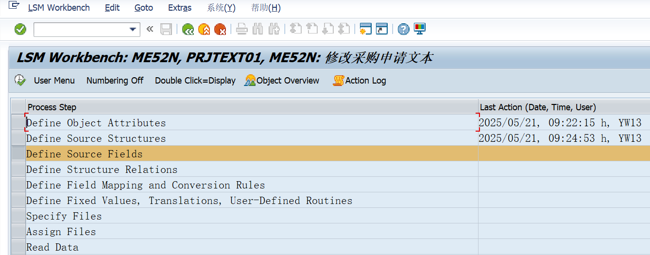Click the Save diskette icon
This screenshot has width=650, height=255.
pos(166,30)
